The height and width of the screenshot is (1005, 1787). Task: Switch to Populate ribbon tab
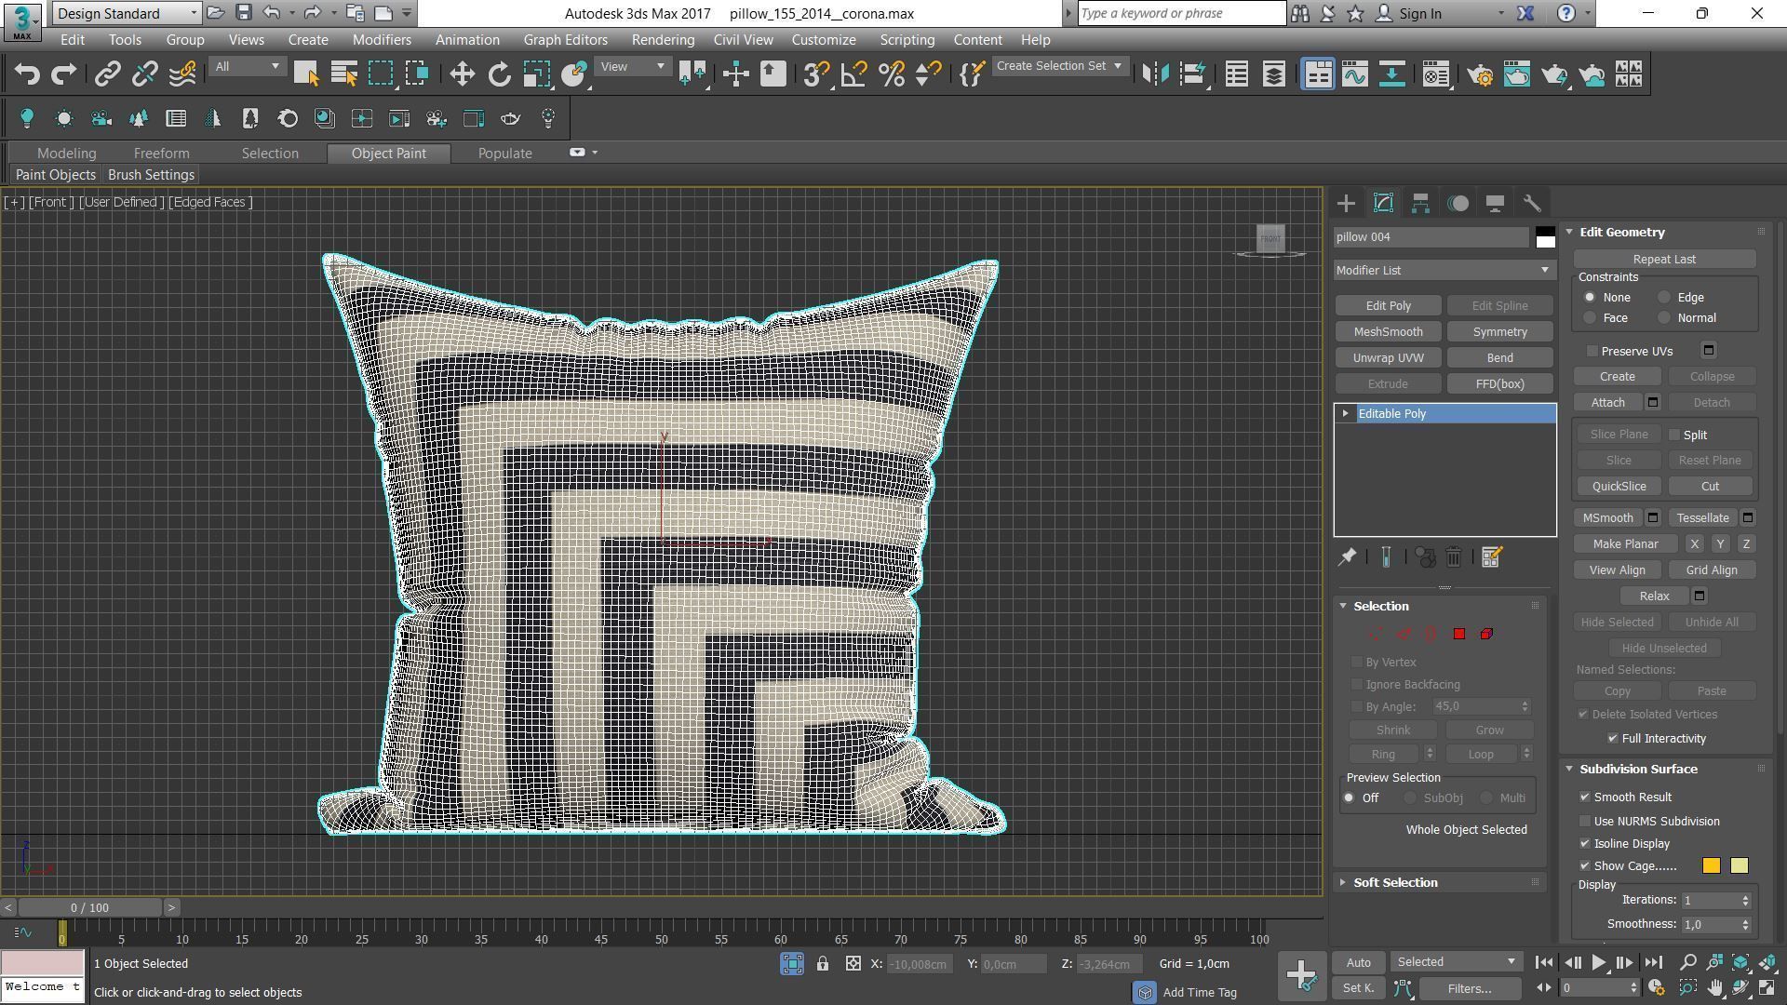504,153
